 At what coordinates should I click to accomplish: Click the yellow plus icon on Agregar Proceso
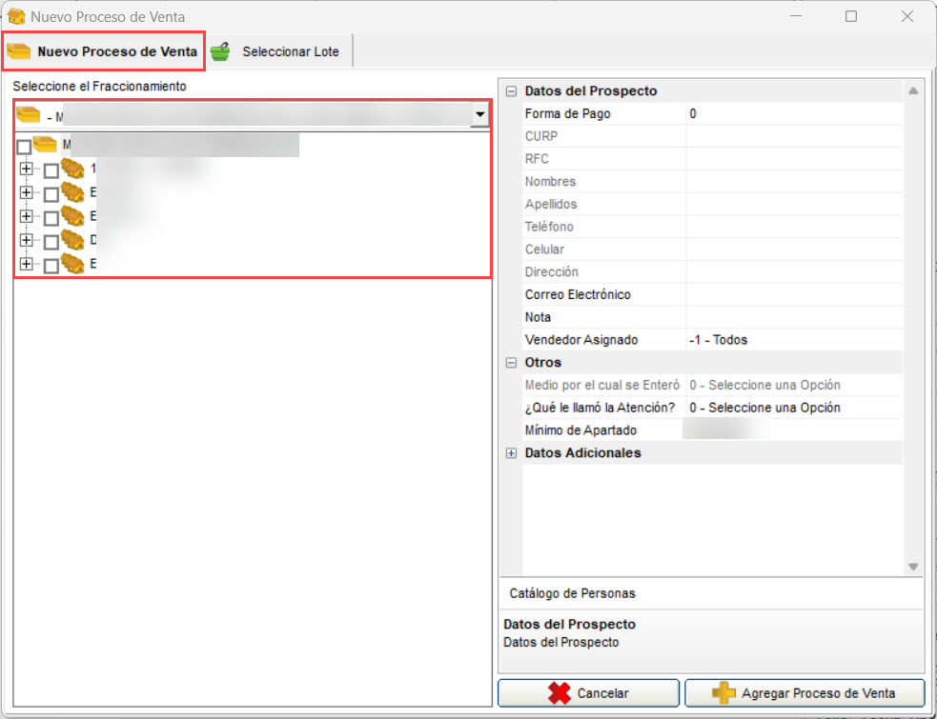723,693
